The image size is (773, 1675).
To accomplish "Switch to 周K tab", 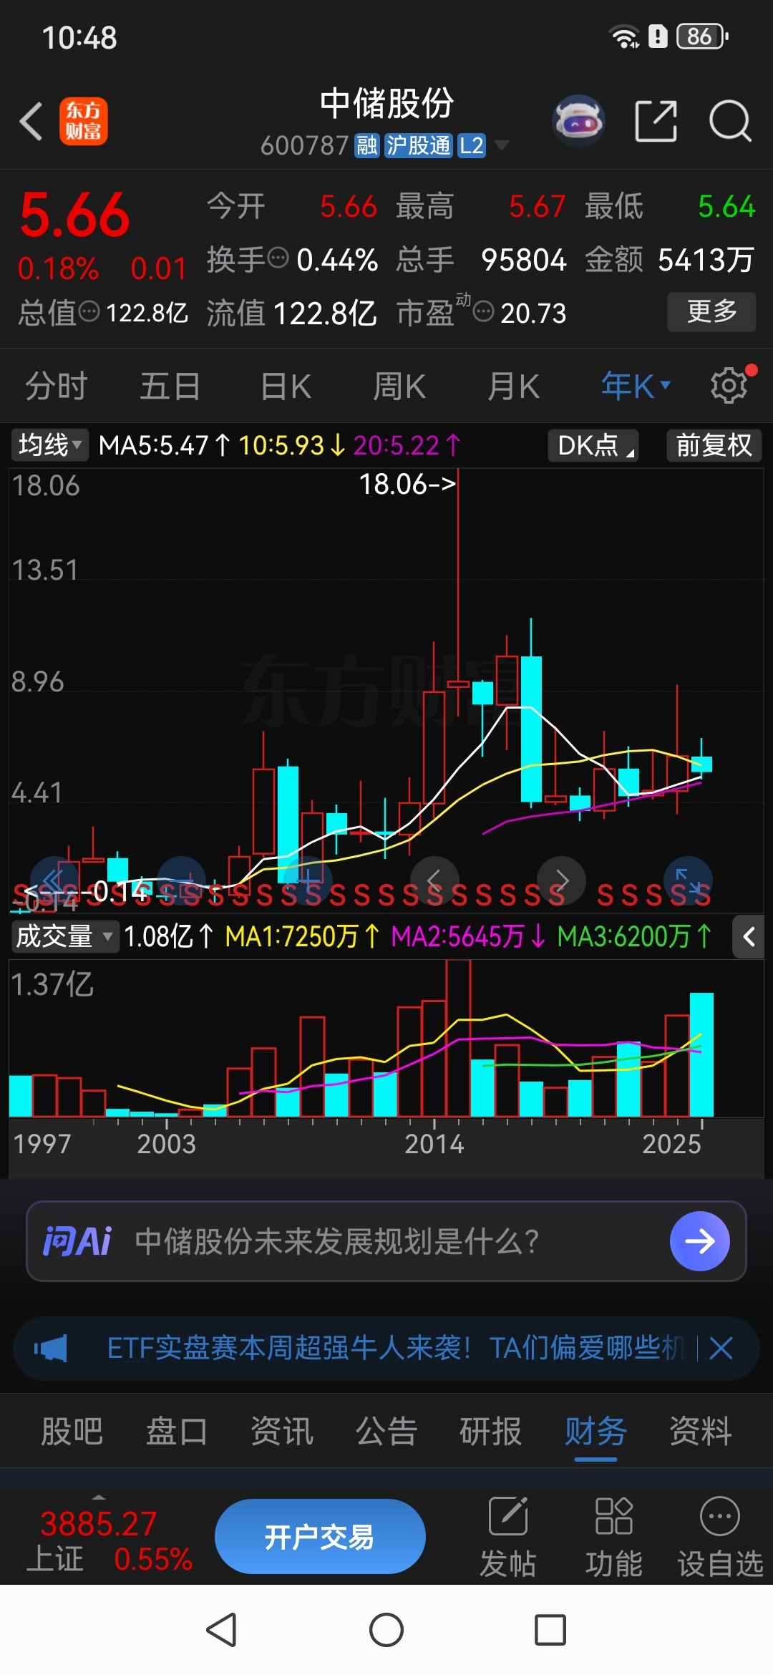I will pos(399,386).
